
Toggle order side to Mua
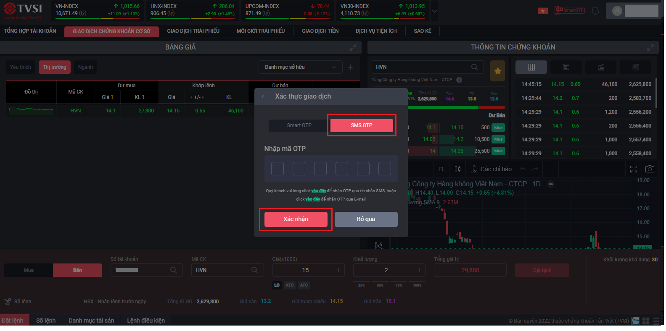(x=29, y=270)
